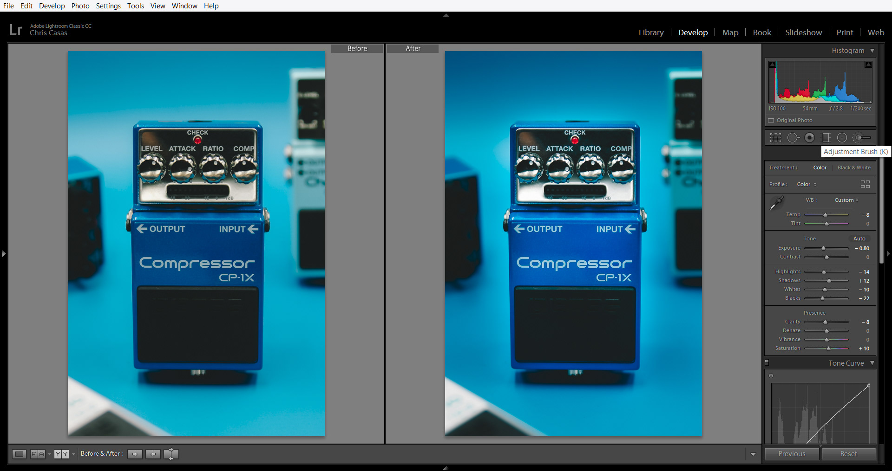
Task: Switch to the Web module
Action: [876, 32]
